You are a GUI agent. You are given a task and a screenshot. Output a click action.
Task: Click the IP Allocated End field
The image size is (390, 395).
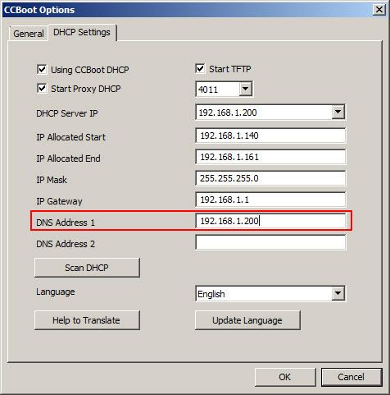pyautogui.click(x=270, y=157)
